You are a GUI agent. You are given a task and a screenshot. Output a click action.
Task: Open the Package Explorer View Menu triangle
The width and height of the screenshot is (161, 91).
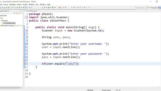click(x=22, y=13)
